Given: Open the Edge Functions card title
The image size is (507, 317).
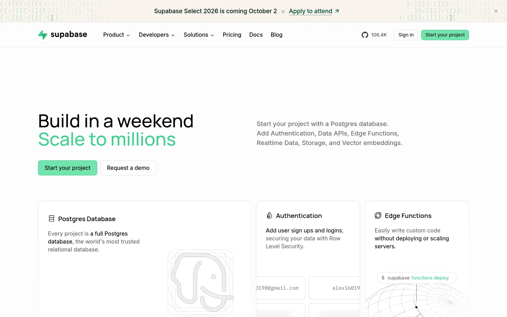Looking at the screenshot, I should coord(408,216).
